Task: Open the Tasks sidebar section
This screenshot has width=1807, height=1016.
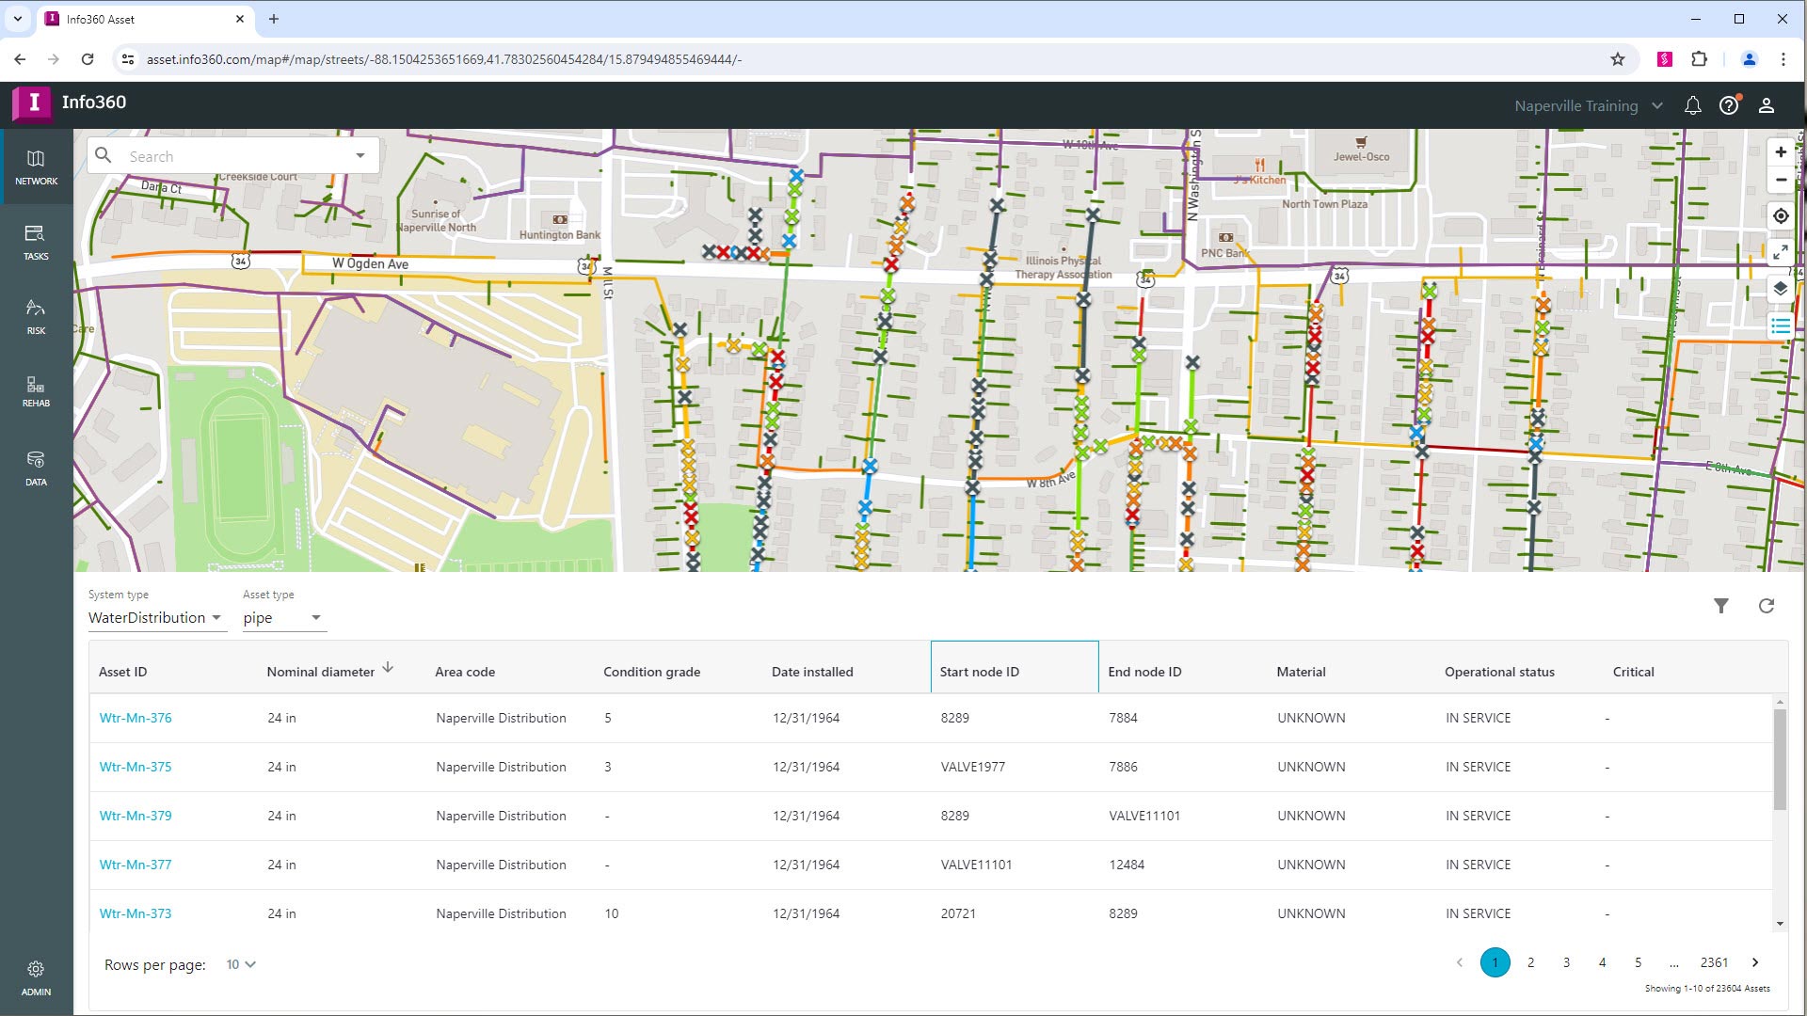Action: (36, 242)
